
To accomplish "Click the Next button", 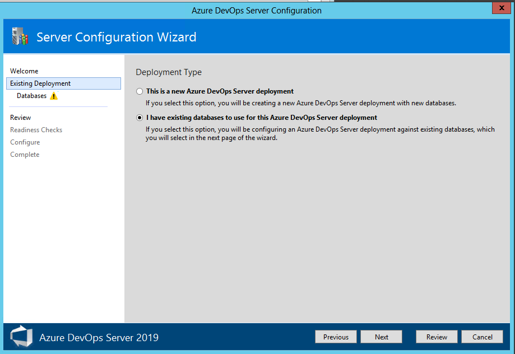I will click(x=381, y=337).
